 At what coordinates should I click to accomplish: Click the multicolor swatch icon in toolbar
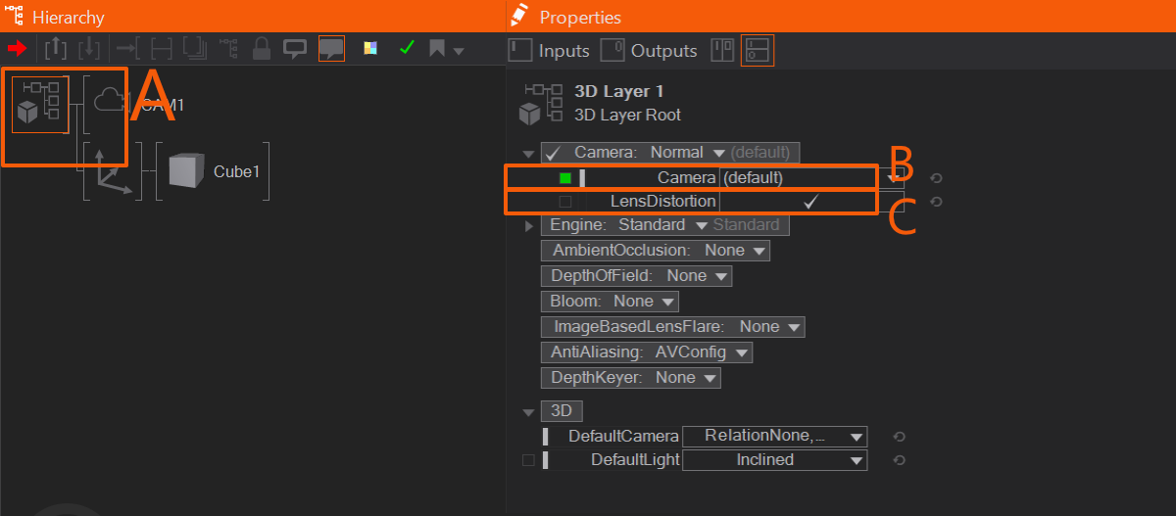point(369,48)
